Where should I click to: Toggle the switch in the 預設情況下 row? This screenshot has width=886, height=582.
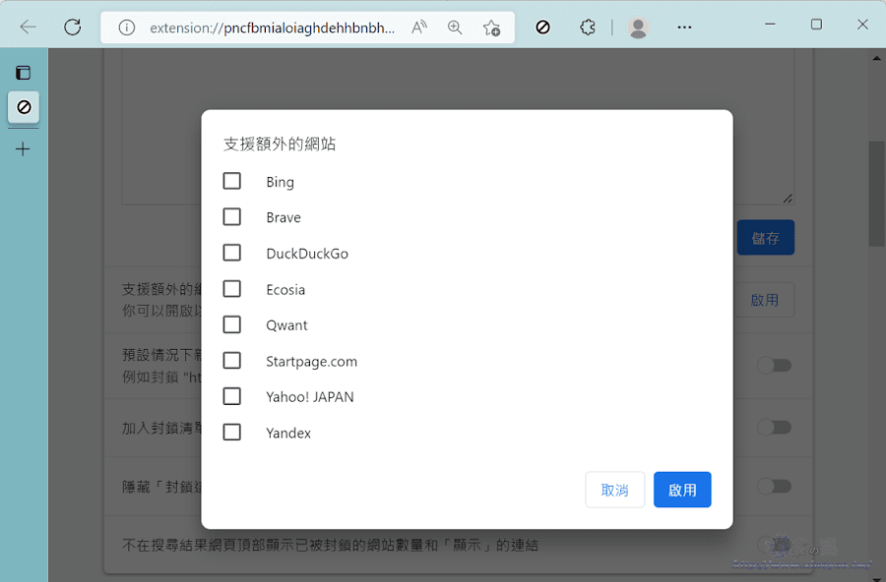click(775, 366)
